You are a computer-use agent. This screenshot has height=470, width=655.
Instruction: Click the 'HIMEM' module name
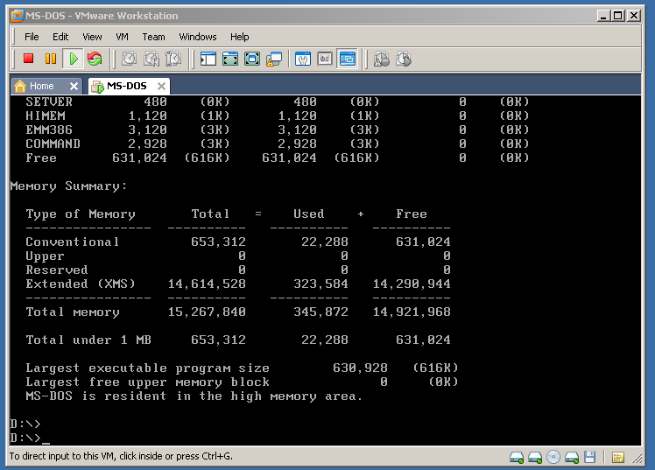pyautogui.click(x=46, y=116)
